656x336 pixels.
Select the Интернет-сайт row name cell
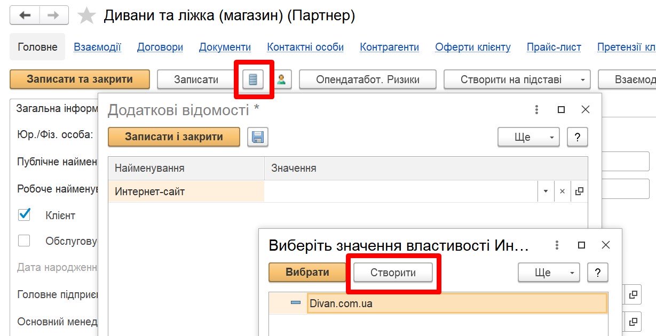tap(186, 191)
